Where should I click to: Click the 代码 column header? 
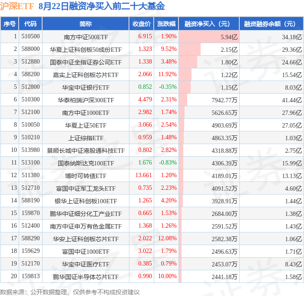coord(30,24)
